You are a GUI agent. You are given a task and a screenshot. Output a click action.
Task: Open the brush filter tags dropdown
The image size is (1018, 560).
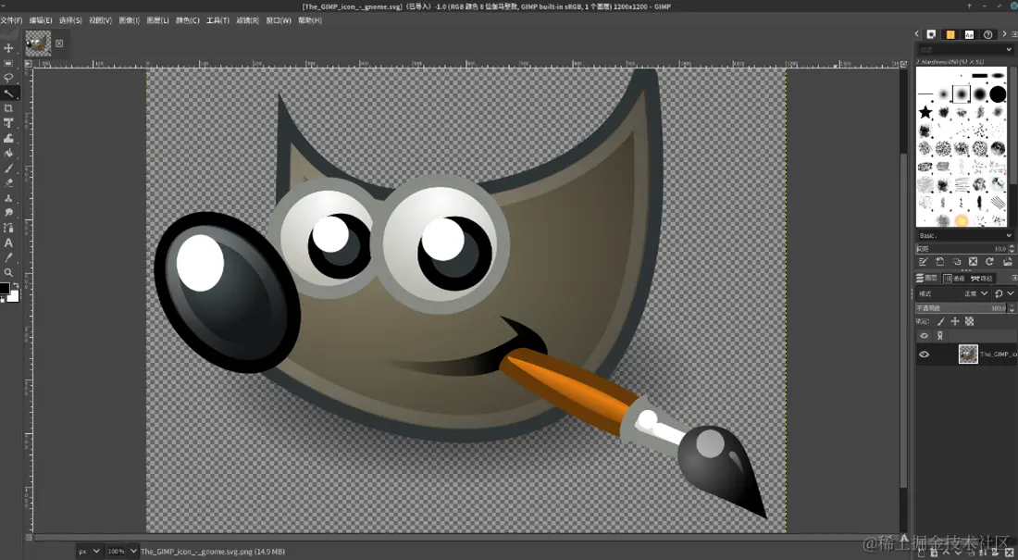click(x=1009, y=49)
